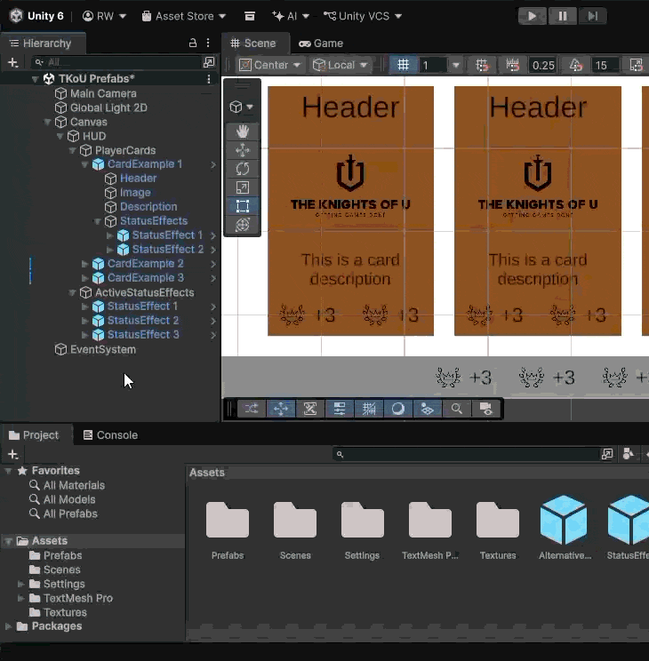
Task: Expand the Packages folder
Action: click(x=8, y=626)
